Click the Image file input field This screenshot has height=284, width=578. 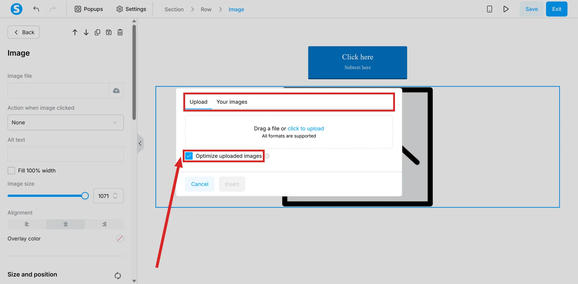[58, 90]
